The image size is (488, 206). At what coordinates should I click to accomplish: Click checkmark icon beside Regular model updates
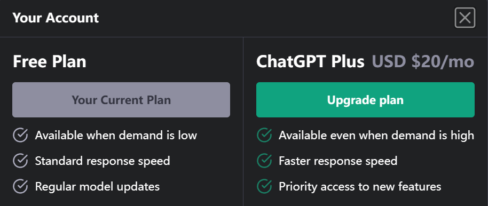click(20, 186)
